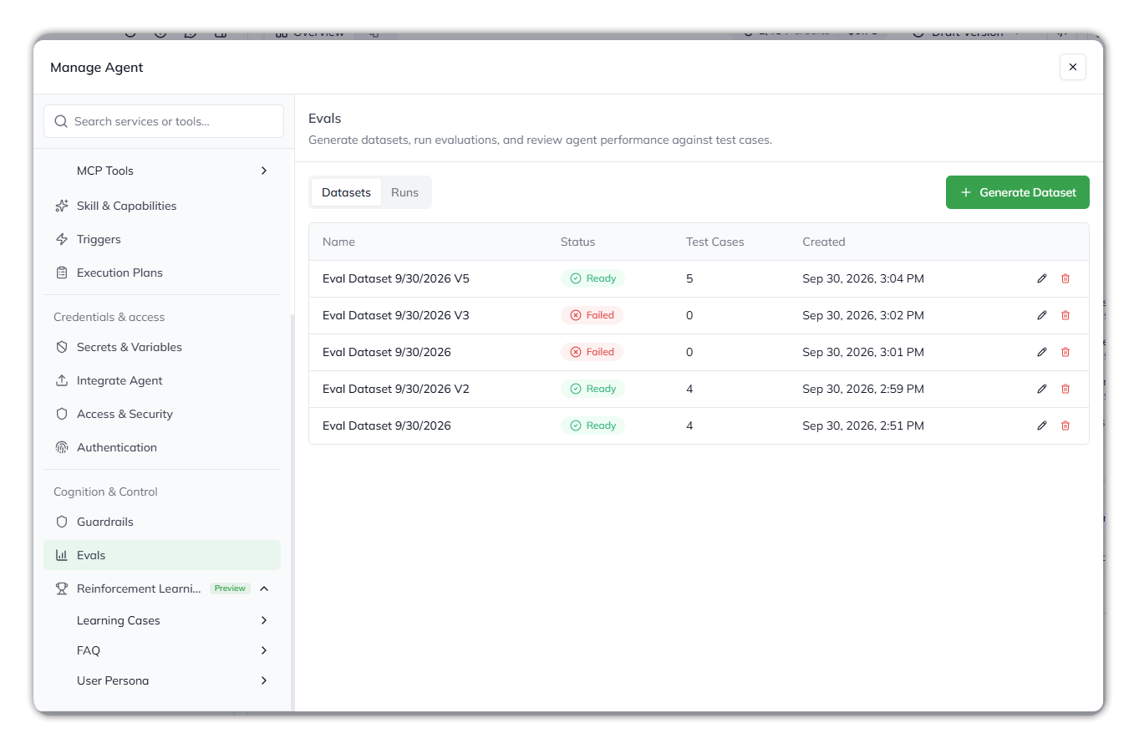Collapse the Reinforcement Learning section chevron
The height and width of the screenshot is (749, 1139).
264,588
